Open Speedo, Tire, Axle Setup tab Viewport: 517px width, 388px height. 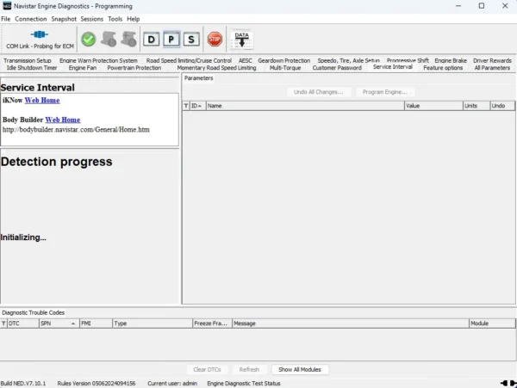coord(348,60)
